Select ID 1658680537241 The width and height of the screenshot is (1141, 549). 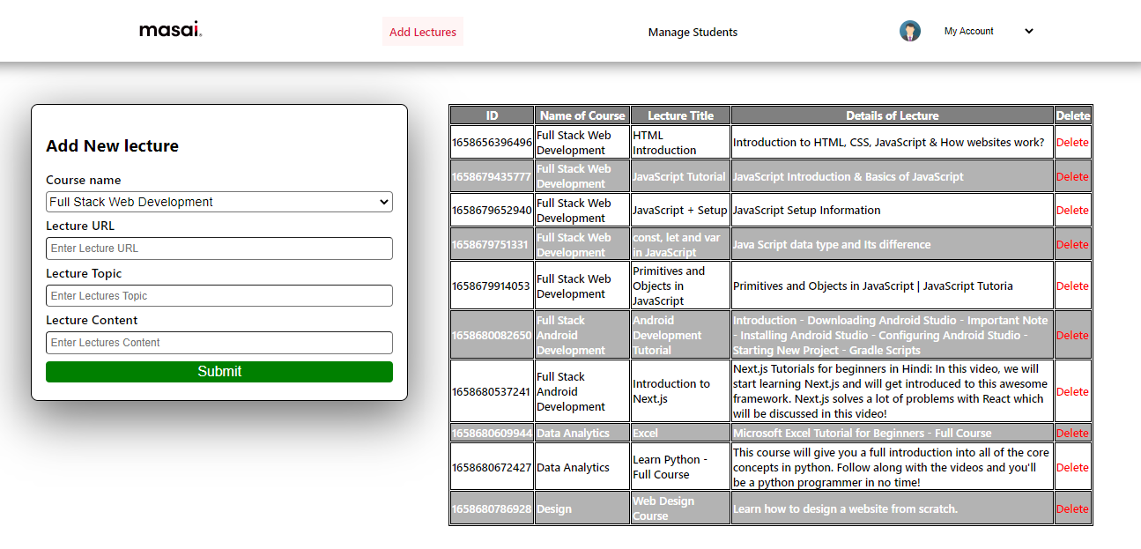[x=492, y=392]
